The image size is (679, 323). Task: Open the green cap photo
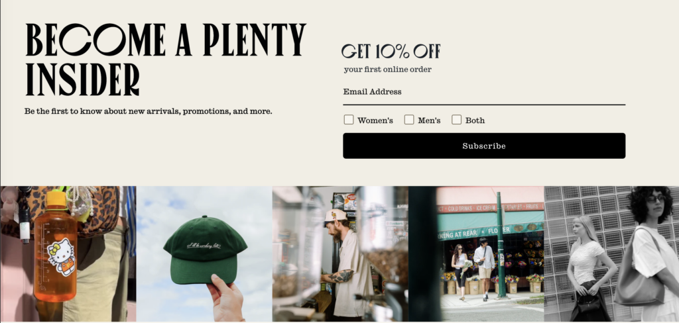[x=204, y=254]
